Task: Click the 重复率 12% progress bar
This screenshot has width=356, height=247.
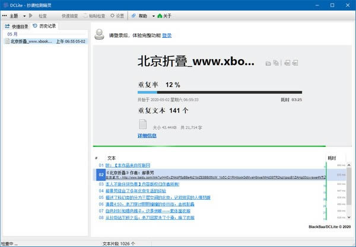Action: (220, 93)
